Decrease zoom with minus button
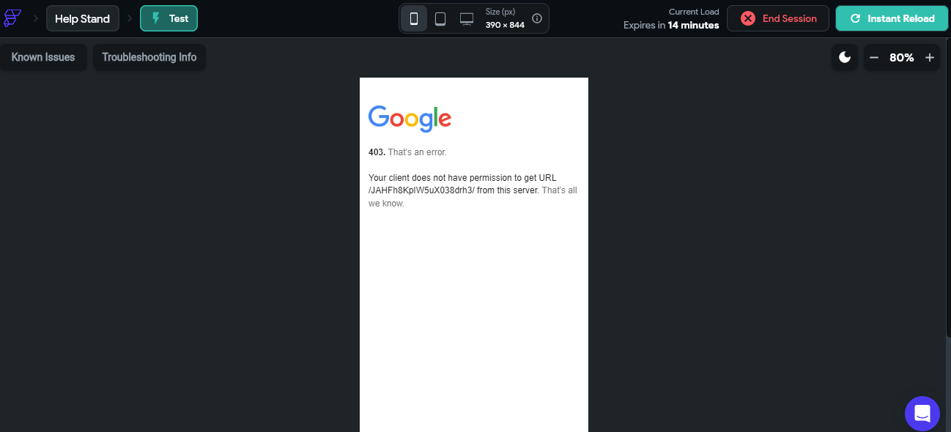 [x=874, y=57]
